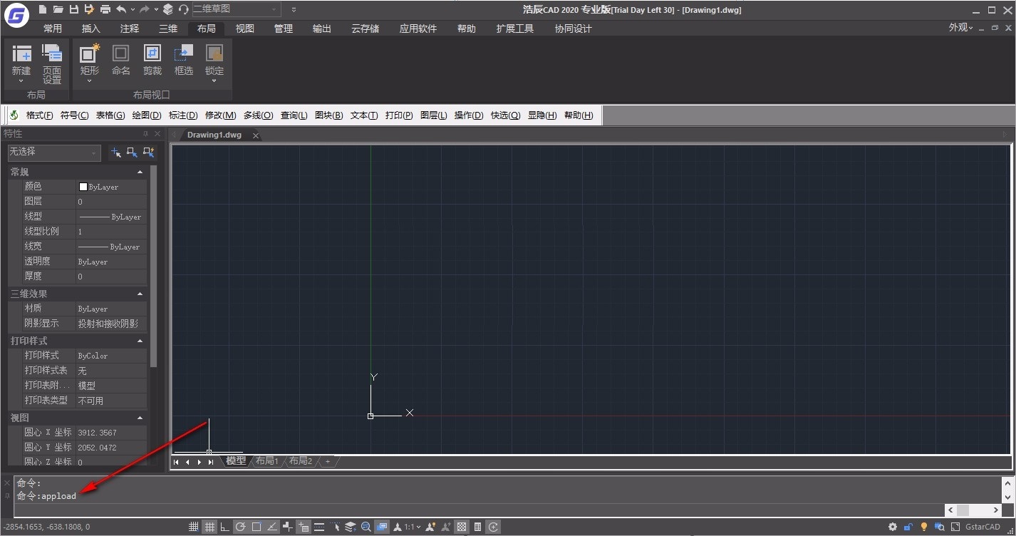The image size is (1016, 536).
Task: Collapse the 三维效果 section
Action: point(140,294)
